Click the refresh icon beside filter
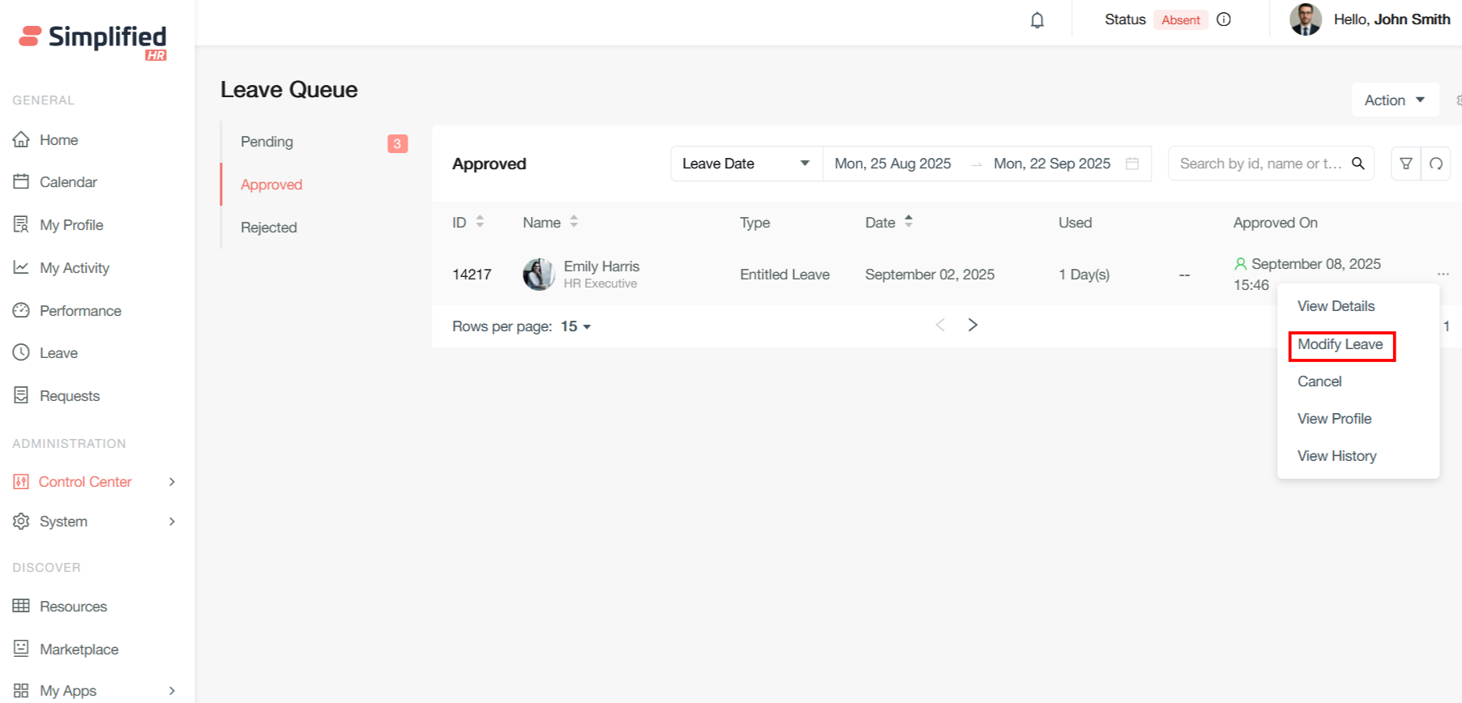The image size is (1462, 703). [1436, 164]
